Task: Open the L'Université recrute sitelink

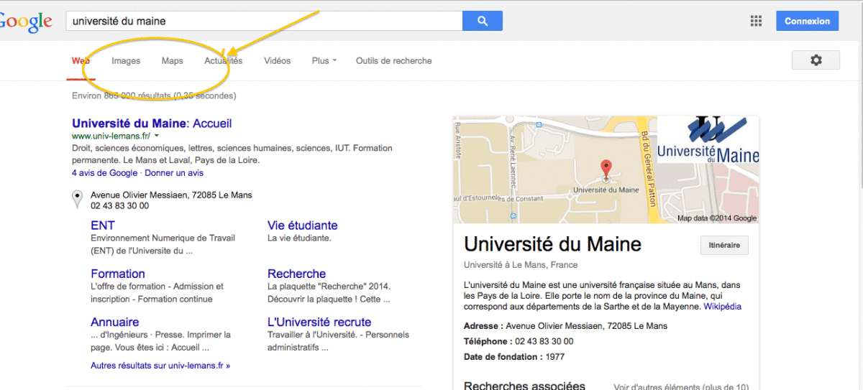Action: coord(319,322)
